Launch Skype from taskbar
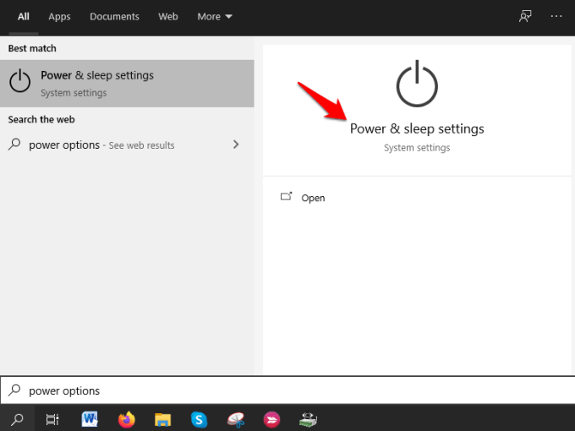Image resolution: width=575 pixels, height=431 pixels. (199, 419)
